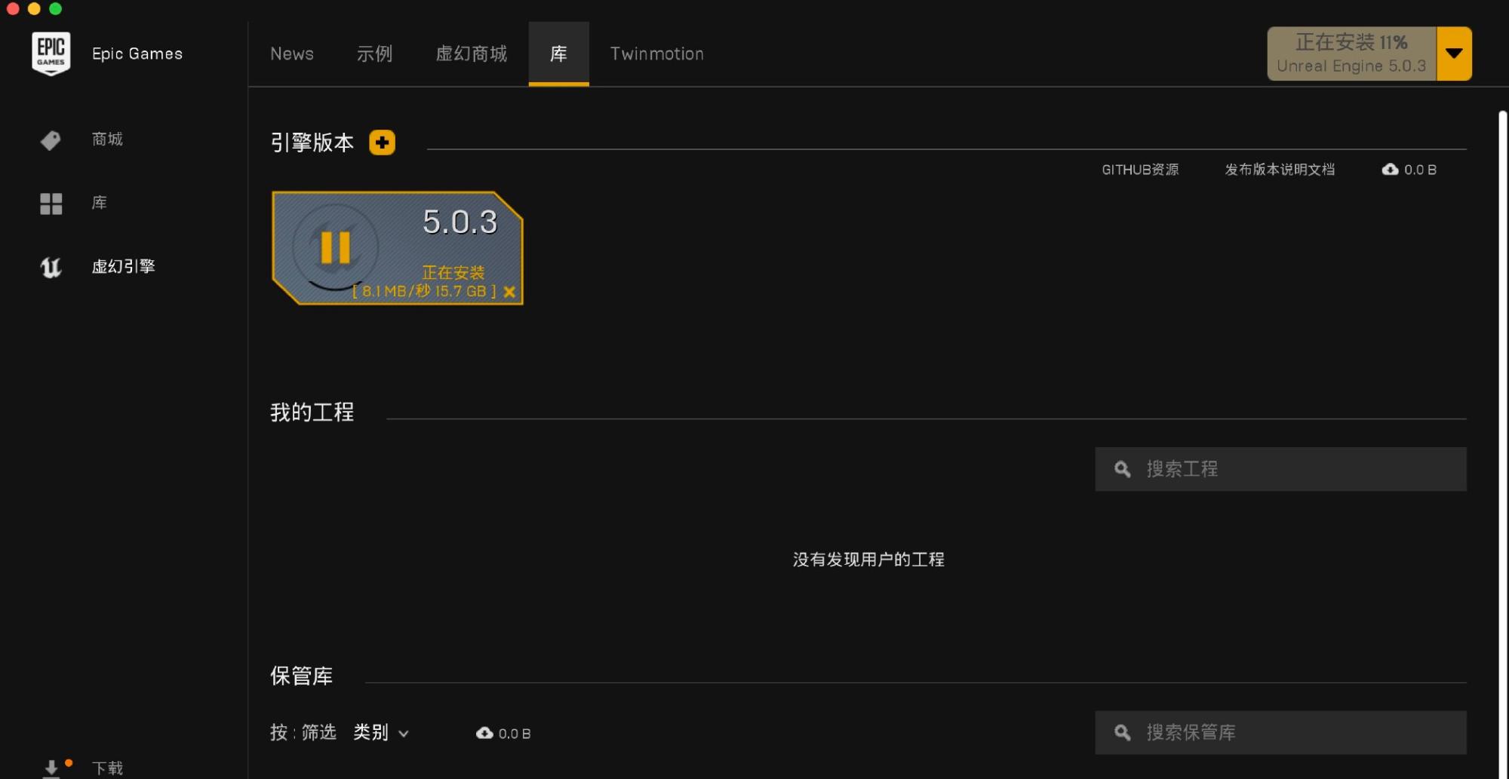
Task: Open the GITHUB资源 link
Action: point(1140,170)
